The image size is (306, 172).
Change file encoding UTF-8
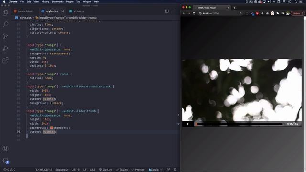tap(76, 170)
